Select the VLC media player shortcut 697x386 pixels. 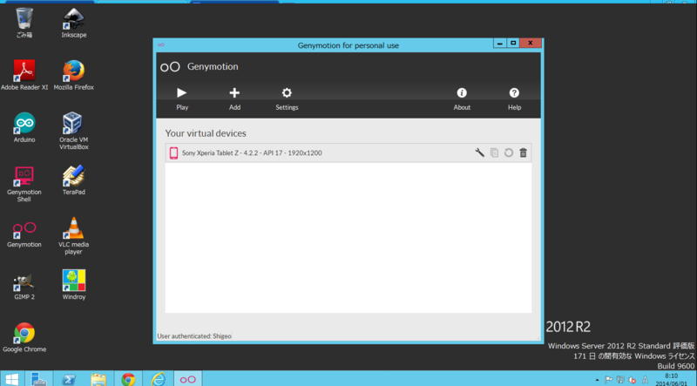74,235
